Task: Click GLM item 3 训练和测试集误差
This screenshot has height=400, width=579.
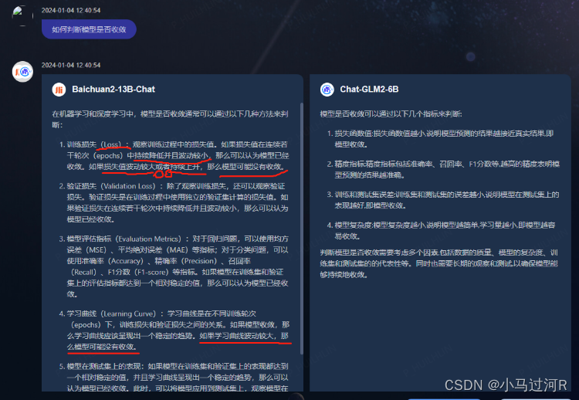Action: pos(443,200)
